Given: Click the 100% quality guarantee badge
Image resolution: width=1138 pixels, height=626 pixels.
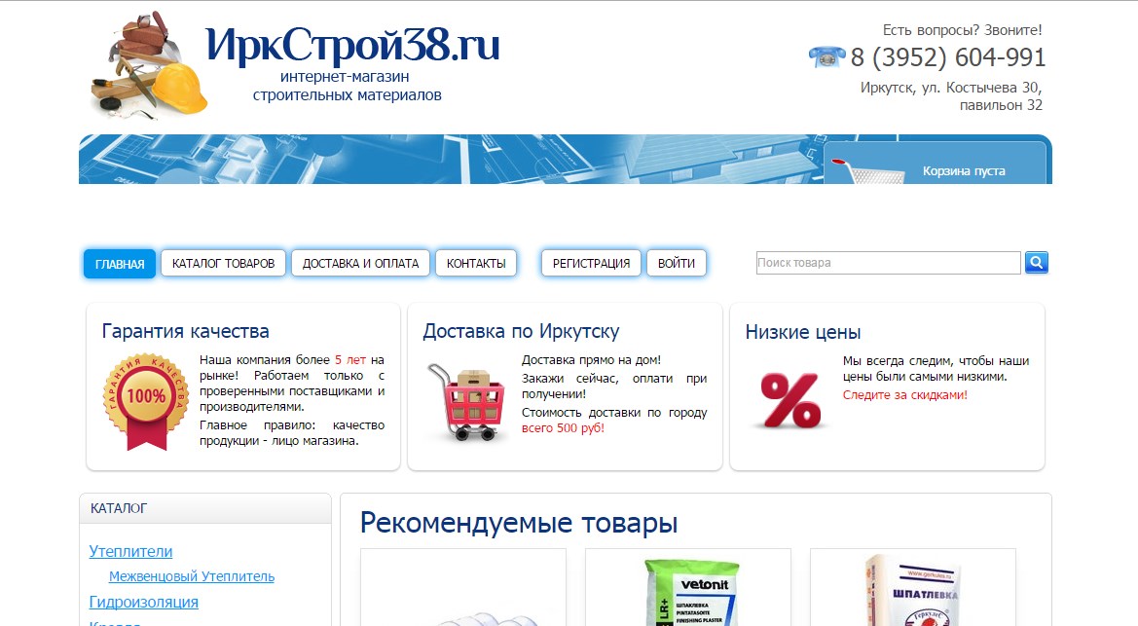Looking at the screenshot, I should point(146,399).
